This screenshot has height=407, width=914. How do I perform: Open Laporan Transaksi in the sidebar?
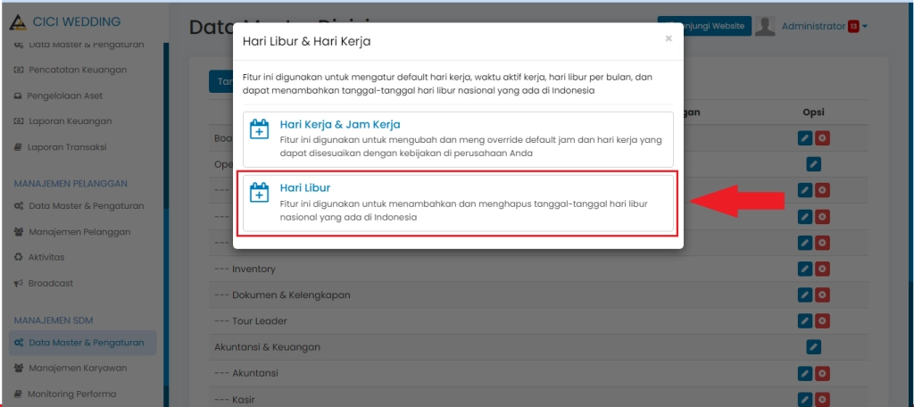click(x=60, y=147)
